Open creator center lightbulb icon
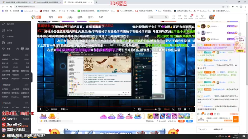This screenshot has width=248, height=139. tap(202, 17)
